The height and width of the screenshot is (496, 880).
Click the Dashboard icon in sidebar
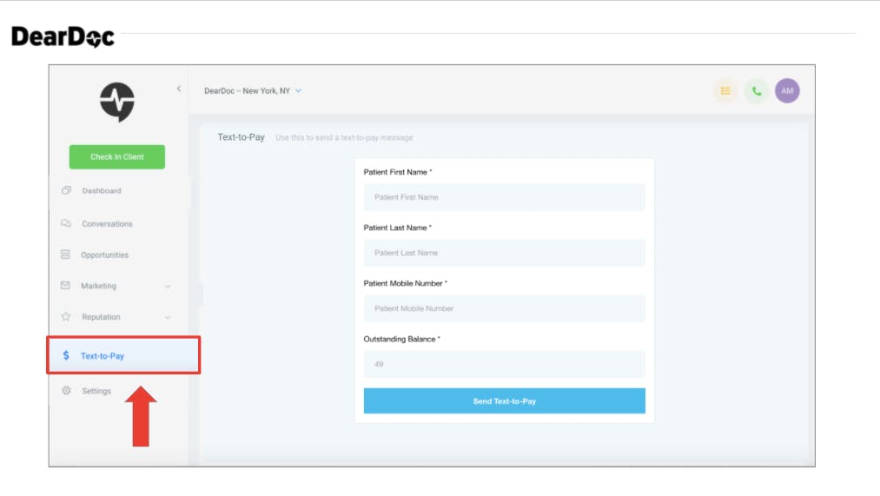pyautogui.click(x=66, y=190)
